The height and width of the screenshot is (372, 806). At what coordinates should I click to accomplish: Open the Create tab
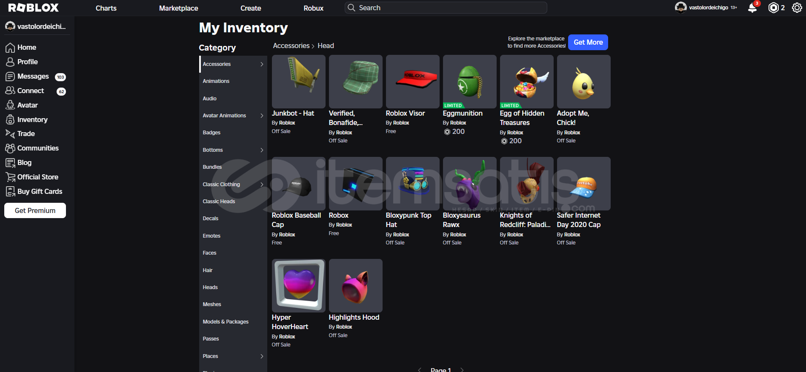[251, 8]
